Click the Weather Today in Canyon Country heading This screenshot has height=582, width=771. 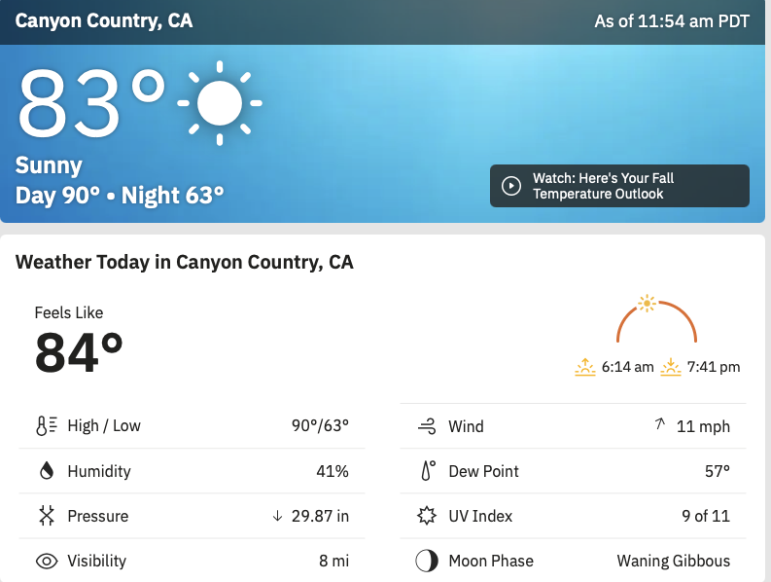[185, 262]
